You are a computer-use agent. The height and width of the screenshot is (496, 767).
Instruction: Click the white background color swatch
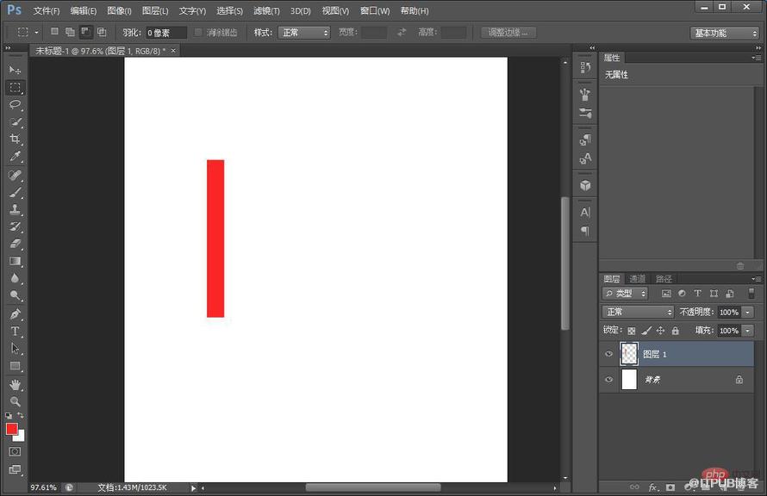(x=21, y=437)
